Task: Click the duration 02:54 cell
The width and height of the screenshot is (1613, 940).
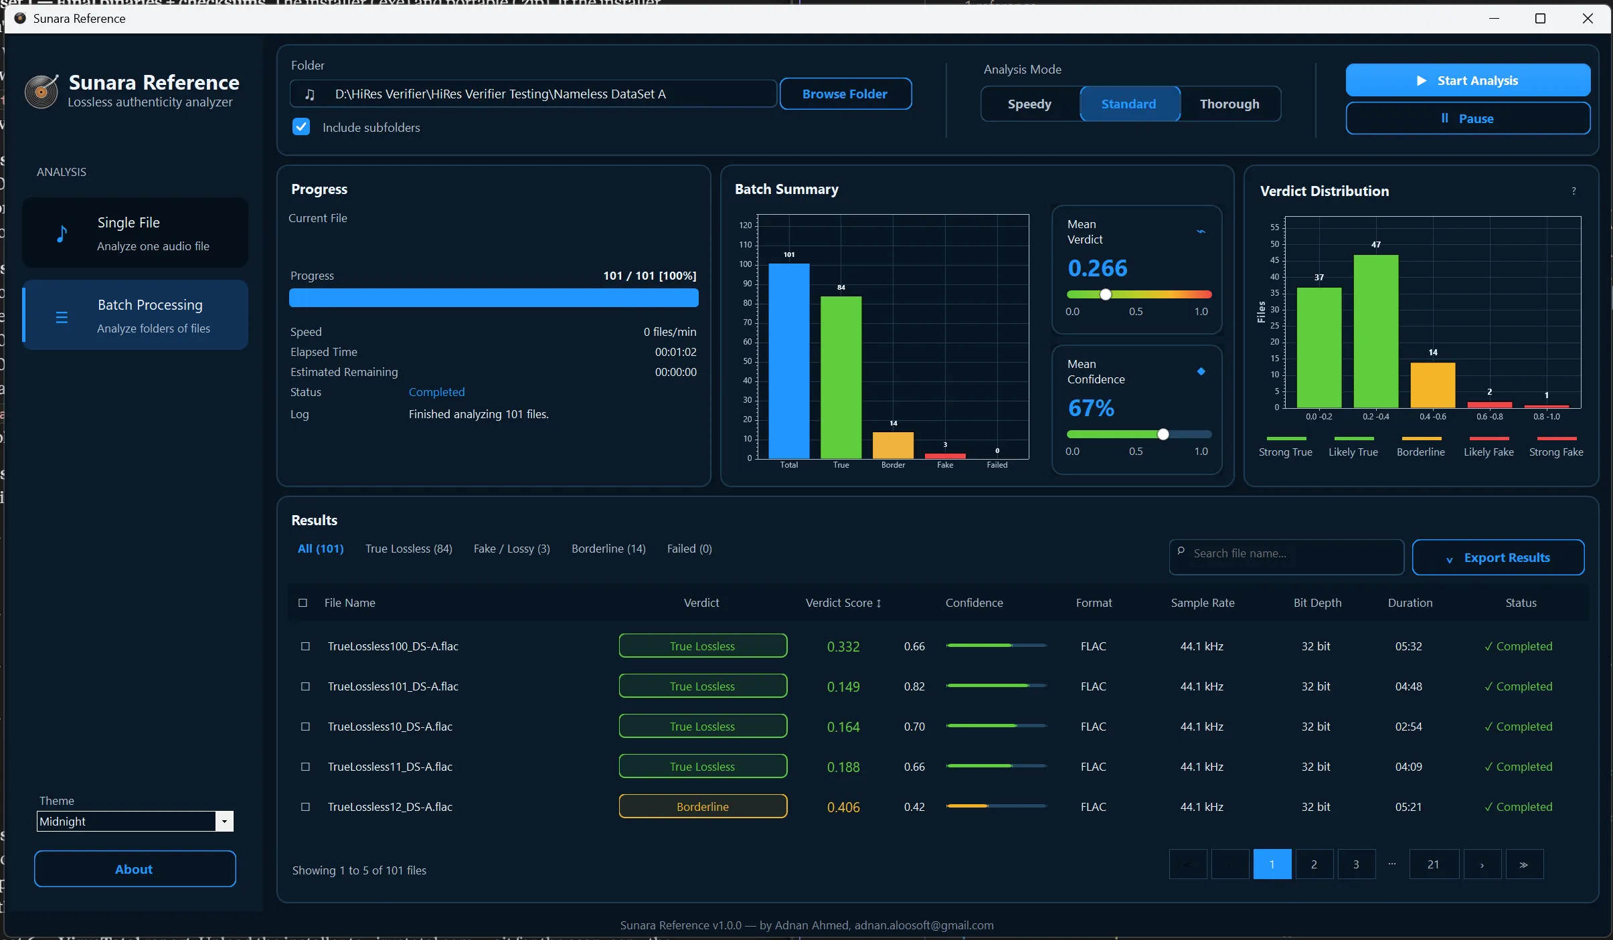Action: [1409, 727]
